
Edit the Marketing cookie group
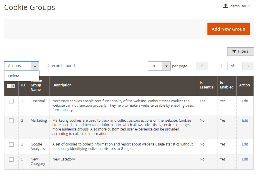tap(245, 120)
